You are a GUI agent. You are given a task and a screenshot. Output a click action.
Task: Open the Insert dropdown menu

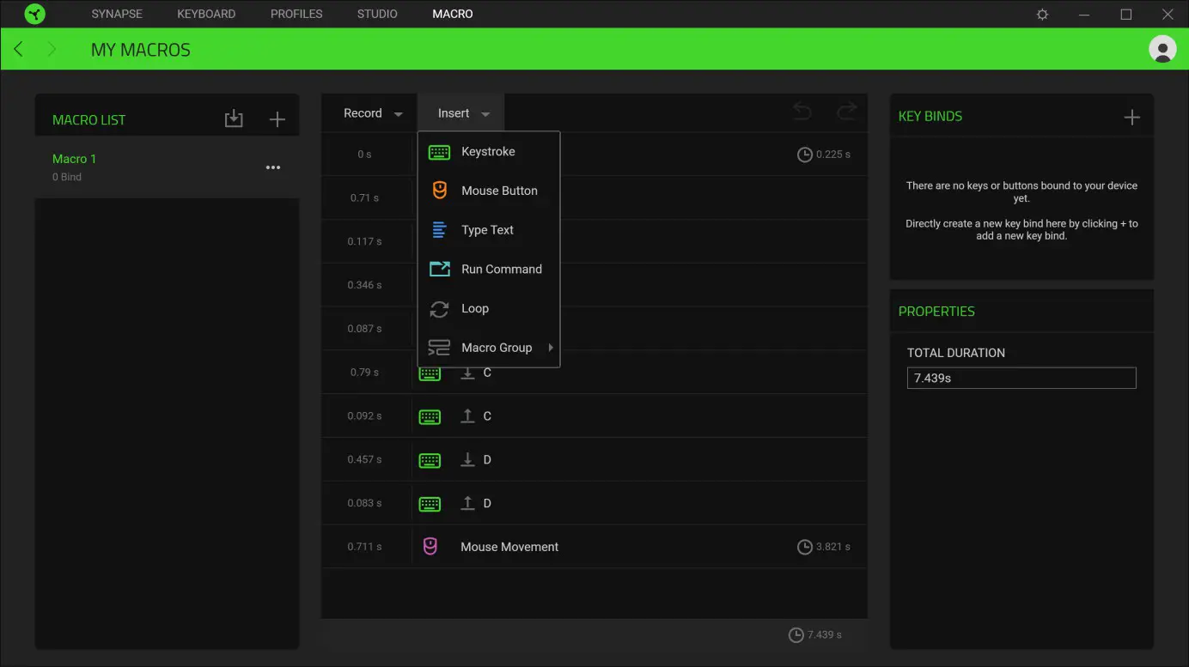(x=460, y=112)
